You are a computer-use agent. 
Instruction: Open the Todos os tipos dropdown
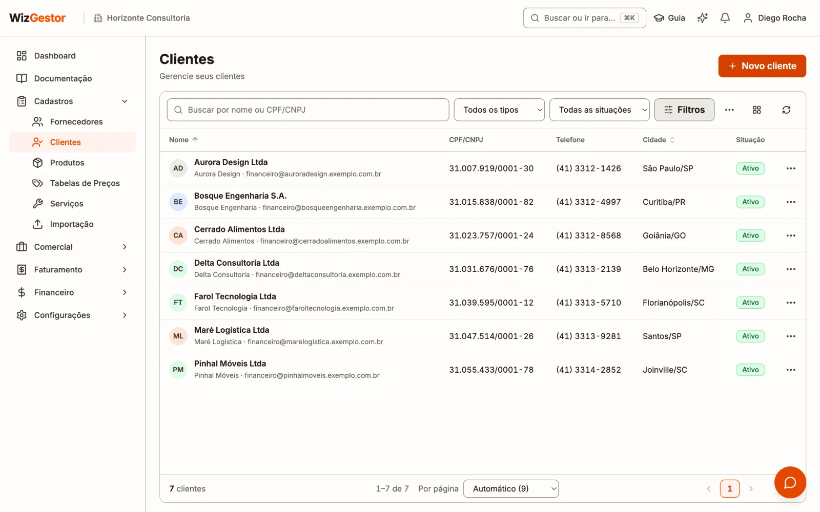pyautogui.click(x=499, y=110)
